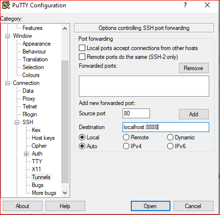Open the X11 category
The height and width of the screenshot is (215, 220).
click(36, 169)
